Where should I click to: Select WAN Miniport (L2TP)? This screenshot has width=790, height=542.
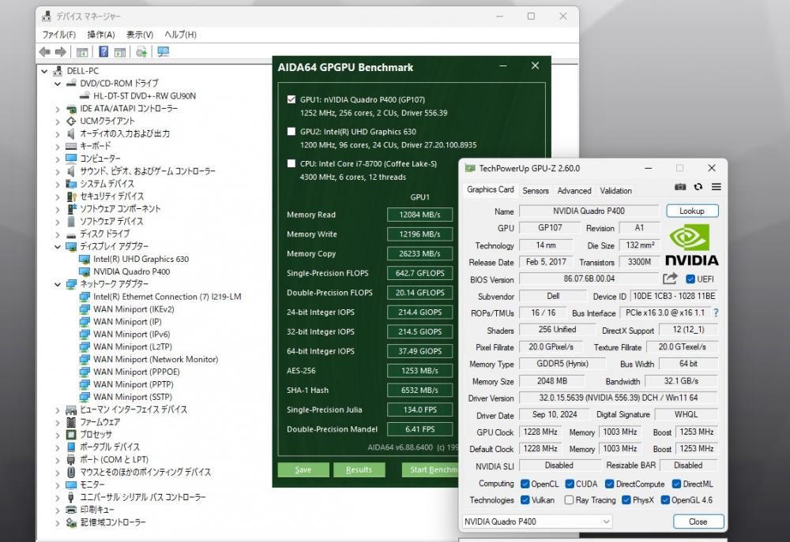(x=133, y=347)
